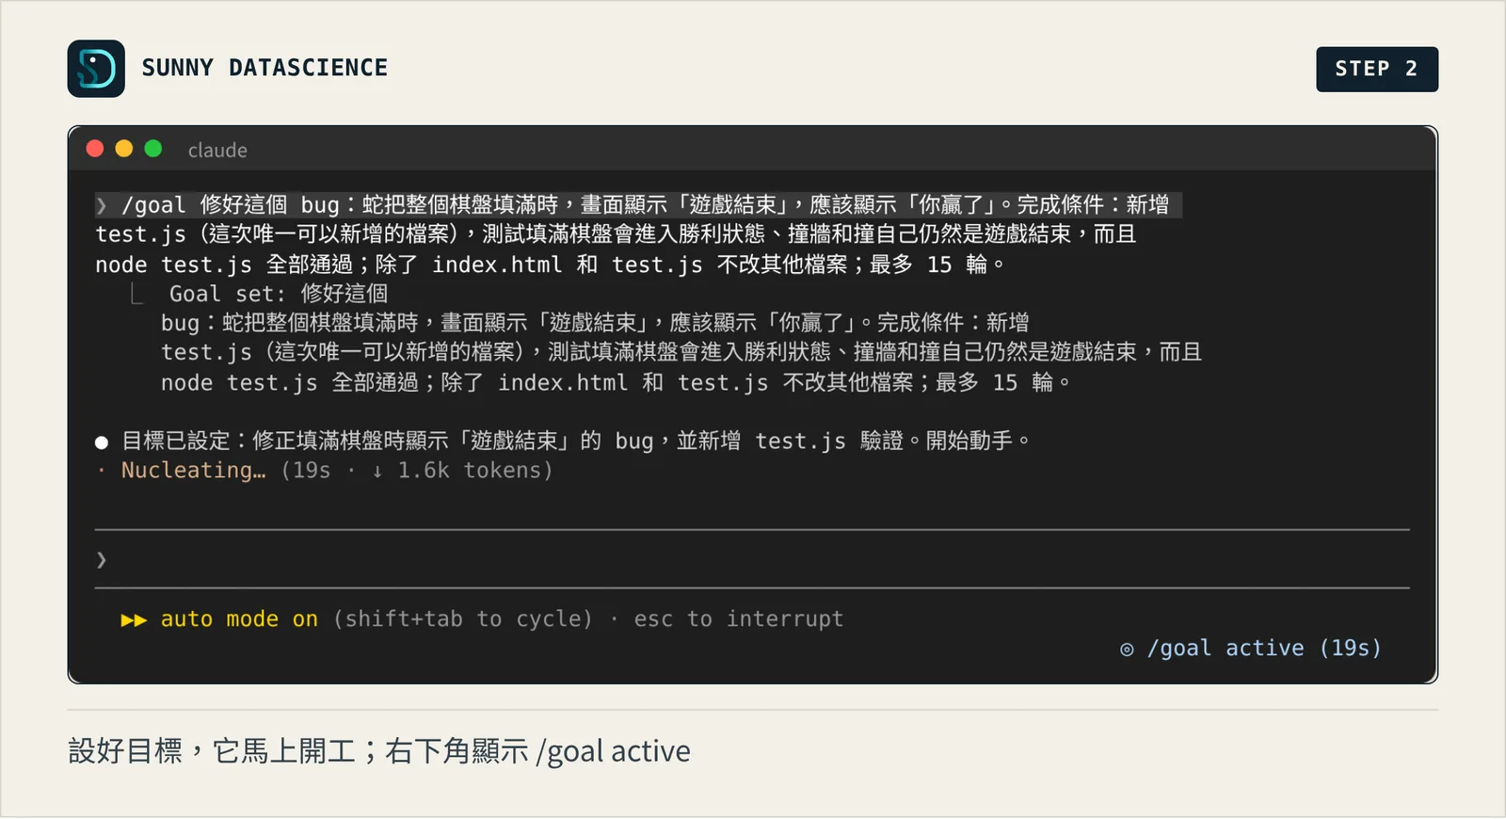Click the prompt chevron before /goal command
Screen dimensions: 1506x819
102,205
